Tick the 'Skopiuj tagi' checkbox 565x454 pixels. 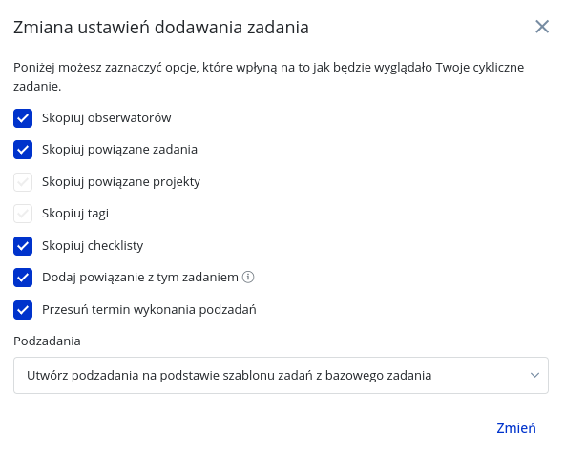point(23,214)
